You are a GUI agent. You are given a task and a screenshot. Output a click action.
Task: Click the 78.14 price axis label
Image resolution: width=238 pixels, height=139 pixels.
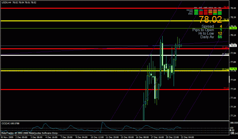point(233,35)
